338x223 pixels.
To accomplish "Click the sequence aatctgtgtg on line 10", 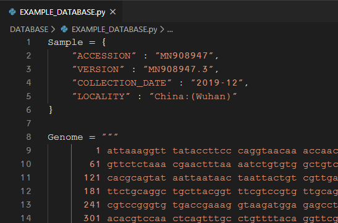I will [268, 164].
